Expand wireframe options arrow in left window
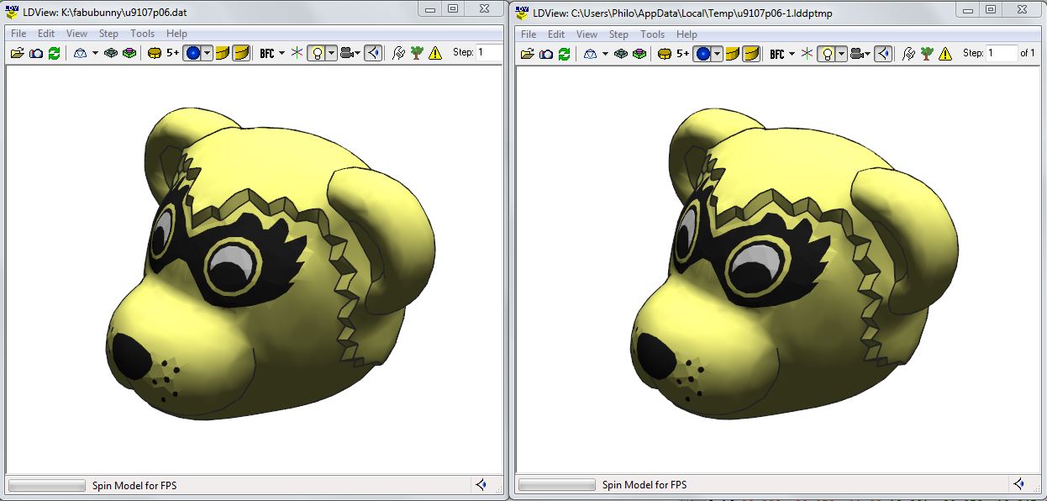Screen dimensions: 1047x501 95,53
